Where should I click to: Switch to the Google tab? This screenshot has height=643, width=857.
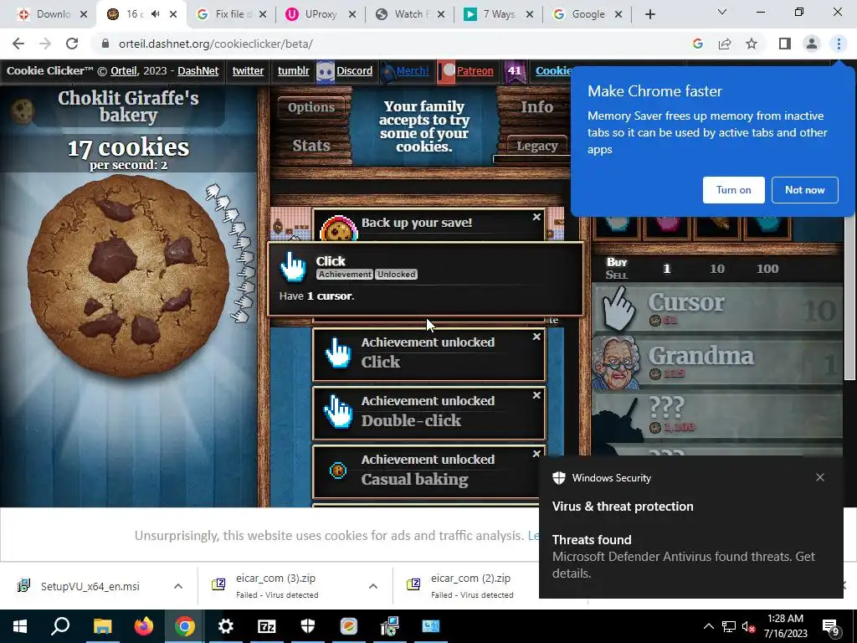(x=587, y=14)
